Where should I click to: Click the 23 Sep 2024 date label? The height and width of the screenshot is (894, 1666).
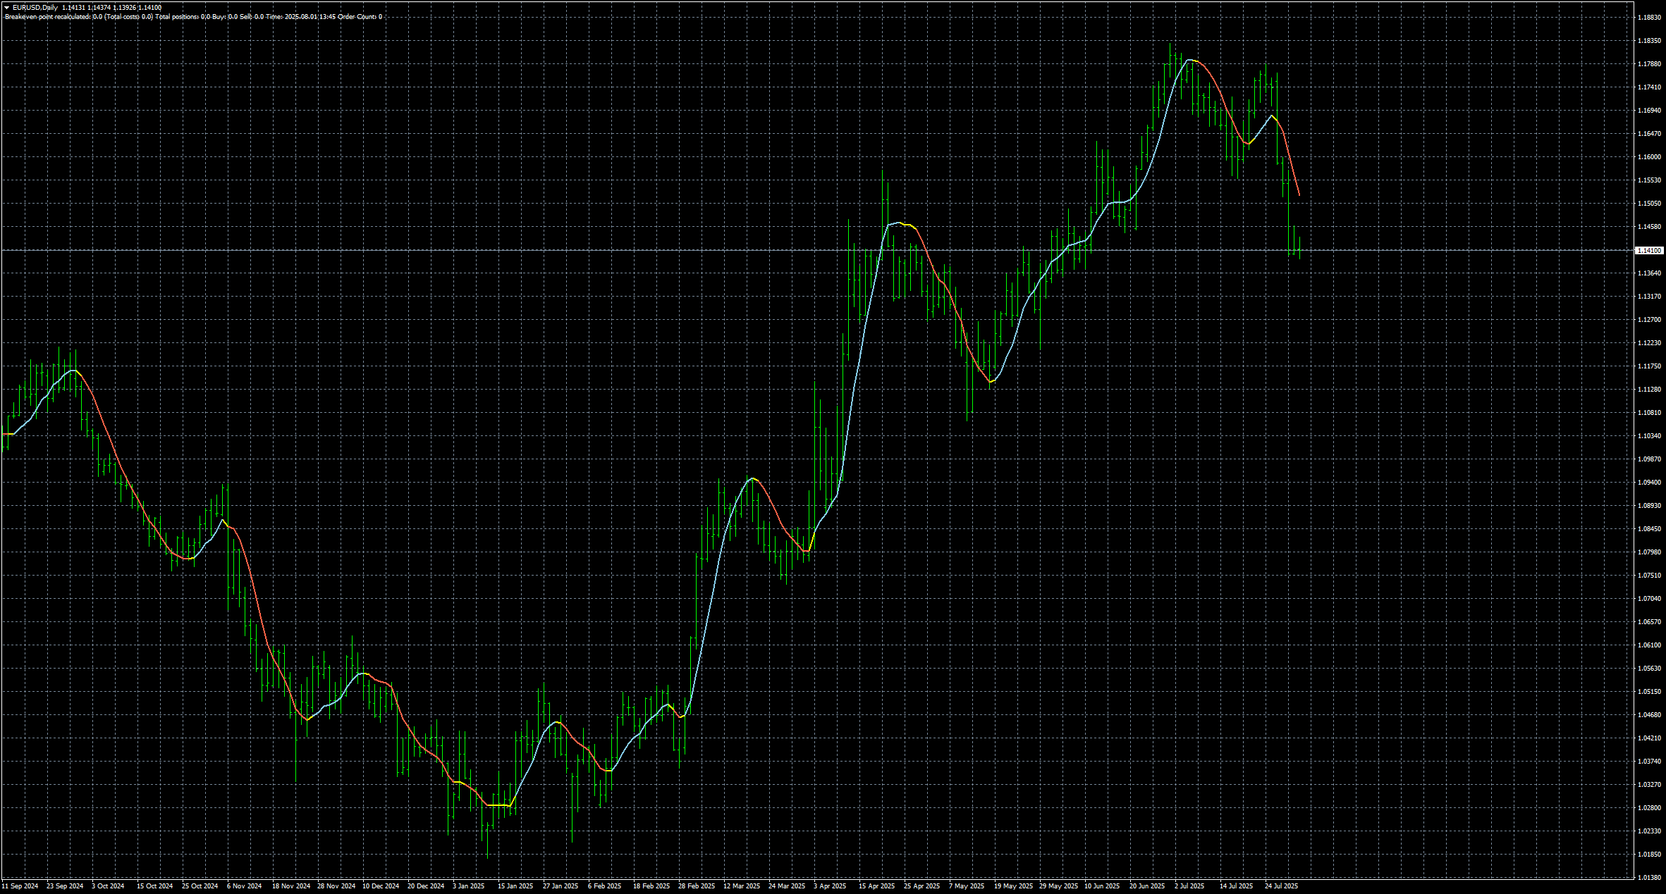click(65, 886)
